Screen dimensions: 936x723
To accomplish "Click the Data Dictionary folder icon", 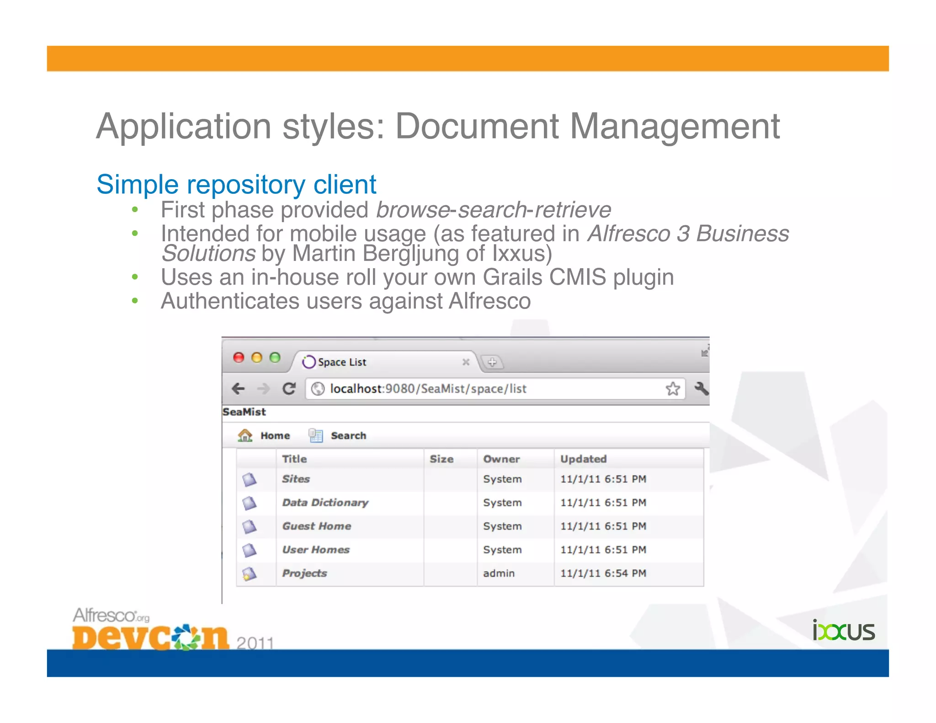I will point(249,503).
